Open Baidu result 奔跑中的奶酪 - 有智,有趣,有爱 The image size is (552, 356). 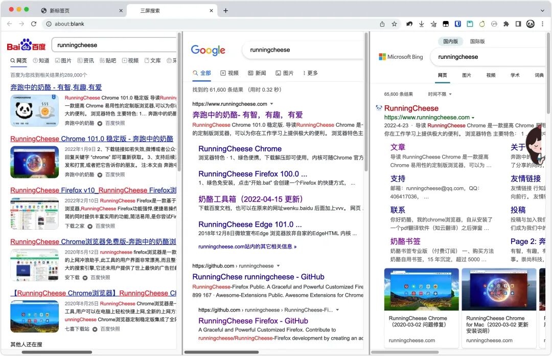coord(56,87)
